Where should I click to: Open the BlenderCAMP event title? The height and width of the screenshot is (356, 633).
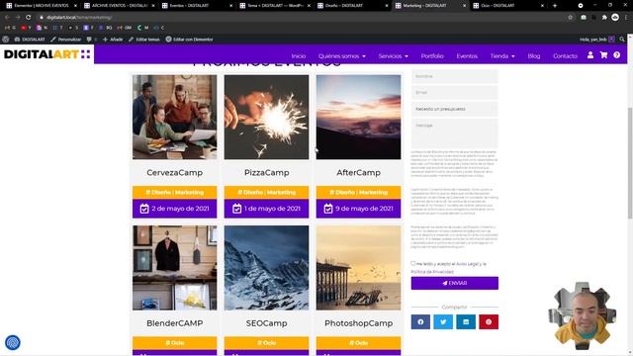(174, 323)
